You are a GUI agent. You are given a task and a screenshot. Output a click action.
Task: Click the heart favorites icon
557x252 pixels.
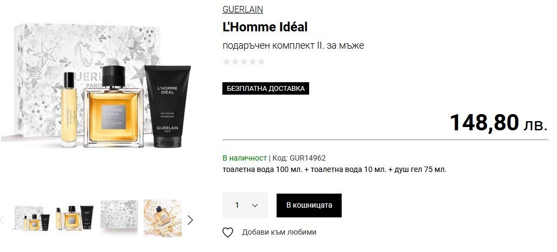click(228, 233)
